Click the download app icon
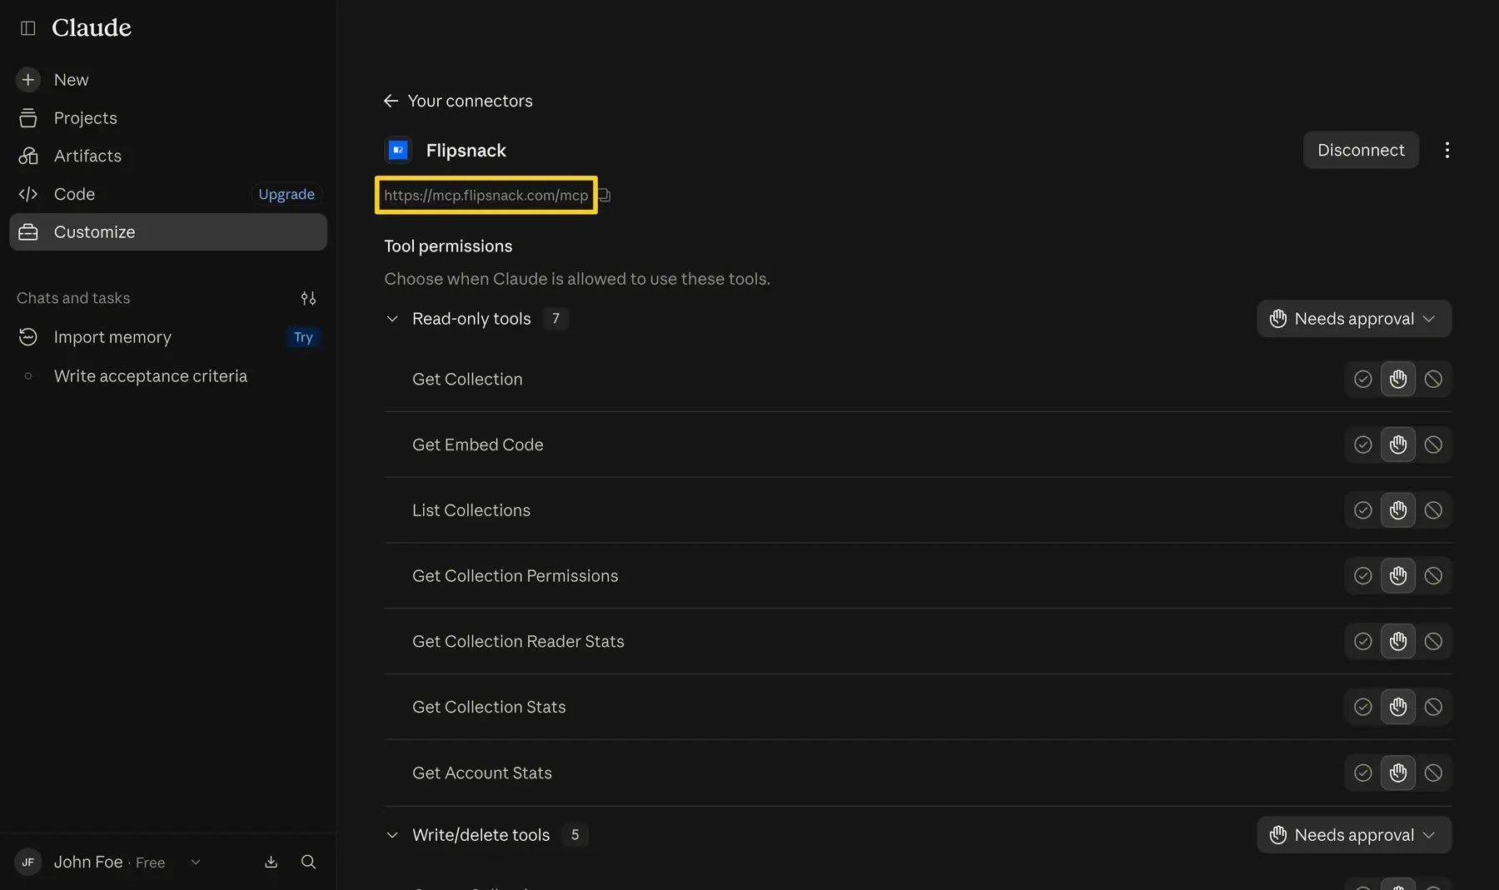This screenshot has width=1499, height=890. tap(271, 863)
